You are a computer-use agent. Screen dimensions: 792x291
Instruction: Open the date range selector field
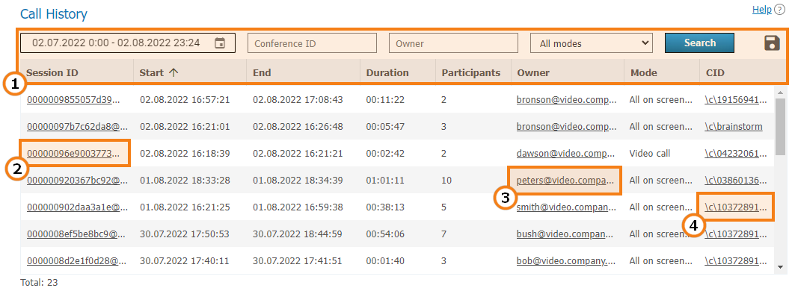click(128, 43)
